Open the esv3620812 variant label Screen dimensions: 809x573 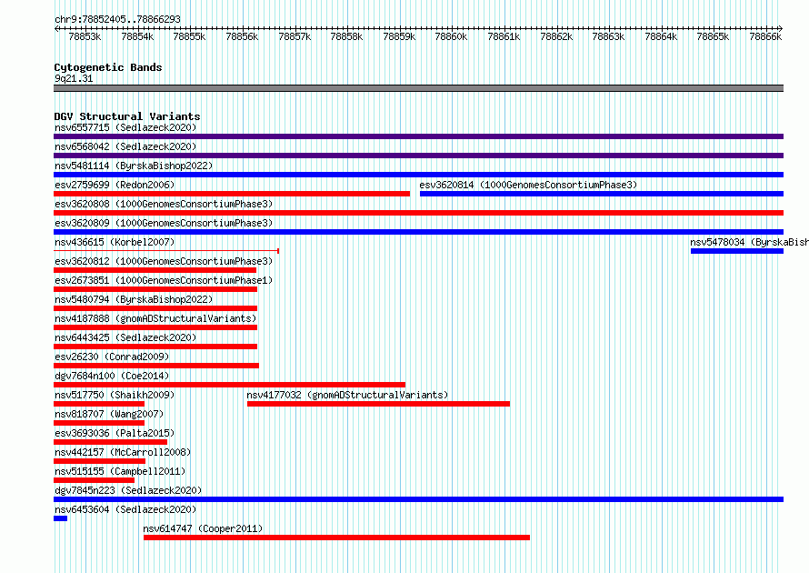tap(164, 261)
